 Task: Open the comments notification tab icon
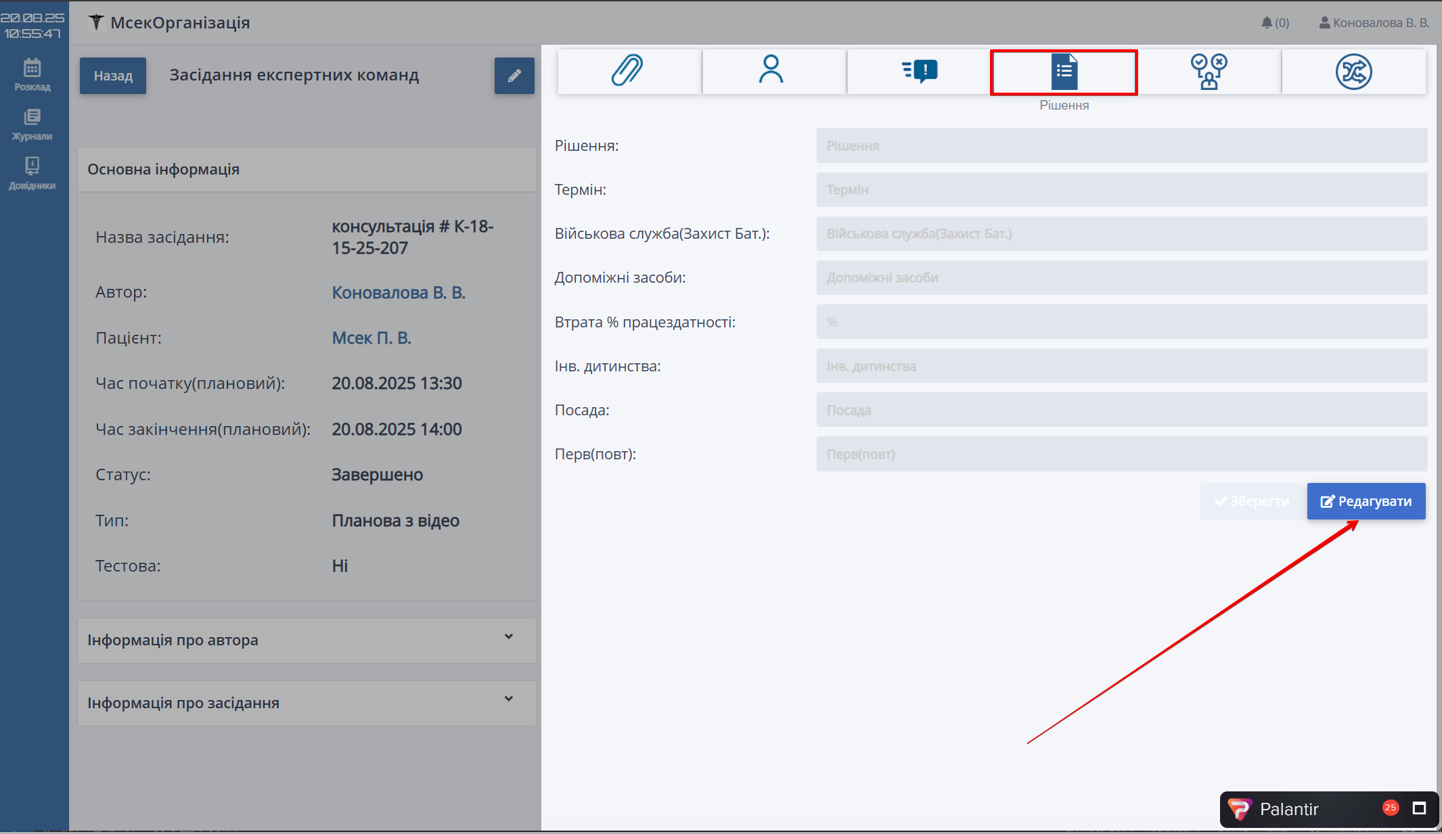pos(920,71)
